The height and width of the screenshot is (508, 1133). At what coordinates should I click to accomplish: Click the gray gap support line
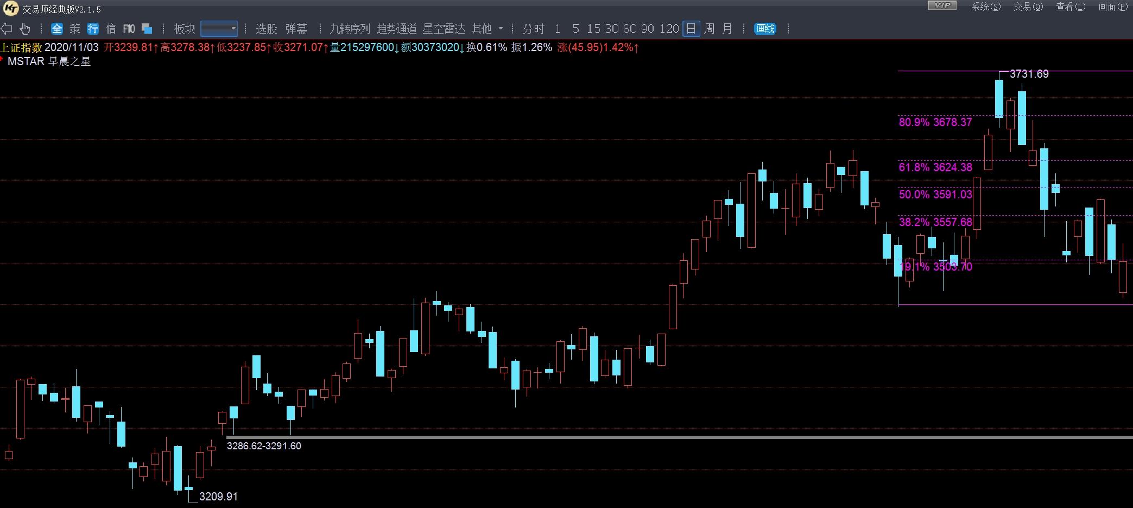679,437
